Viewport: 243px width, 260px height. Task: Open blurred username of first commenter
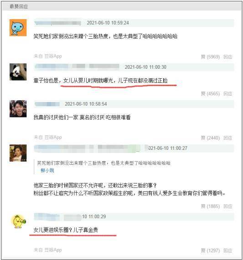[x=57, y=23]
